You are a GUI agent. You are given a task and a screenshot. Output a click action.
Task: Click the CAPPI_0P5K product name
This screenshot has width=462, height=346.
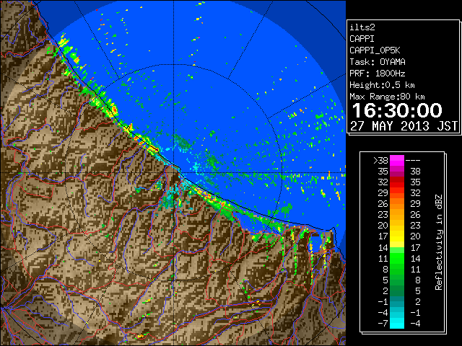tap(375, 50)
